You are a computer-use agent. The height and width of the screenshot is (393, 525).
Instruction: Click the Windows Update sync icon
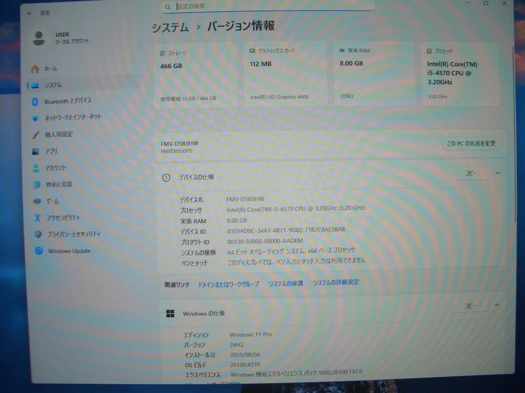point(39,251)
